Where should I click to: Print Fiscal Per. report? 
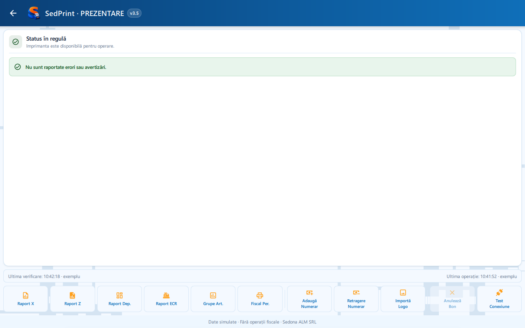pos(260,299)
